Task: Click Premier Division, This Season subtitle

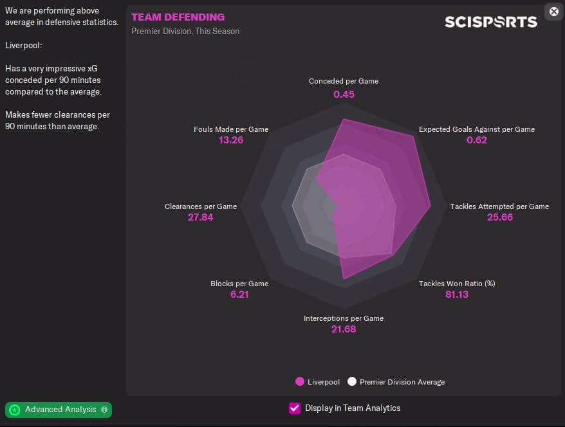Action: [185, 32]
